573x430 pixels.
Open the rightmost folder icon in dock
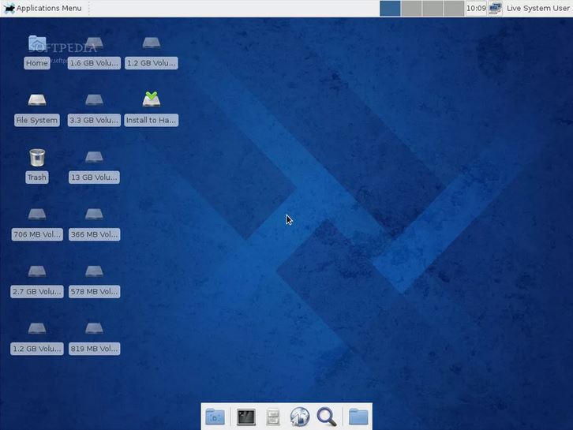click(358, 417)
